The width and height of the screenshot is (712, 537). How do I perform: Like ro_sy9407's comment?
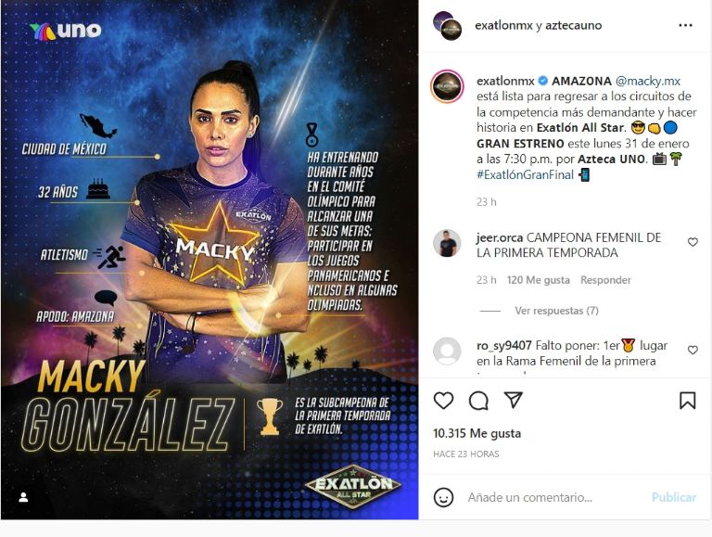[x=693, y=350]
